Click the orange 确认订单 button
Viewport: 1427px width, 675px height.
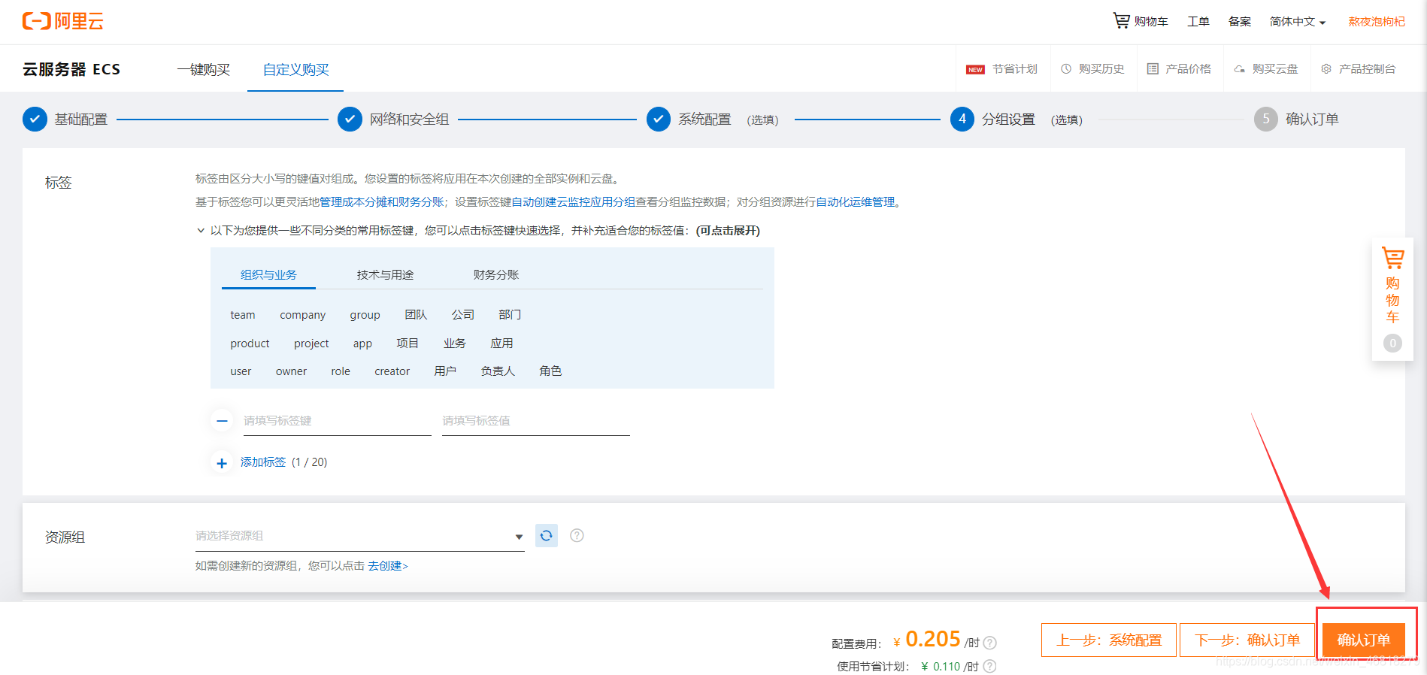(1364, 640)
